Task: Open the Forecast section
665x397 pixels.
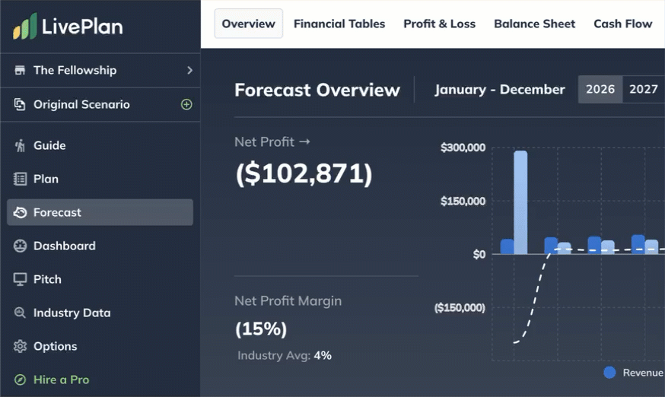Action: click(x=100, y=212)
